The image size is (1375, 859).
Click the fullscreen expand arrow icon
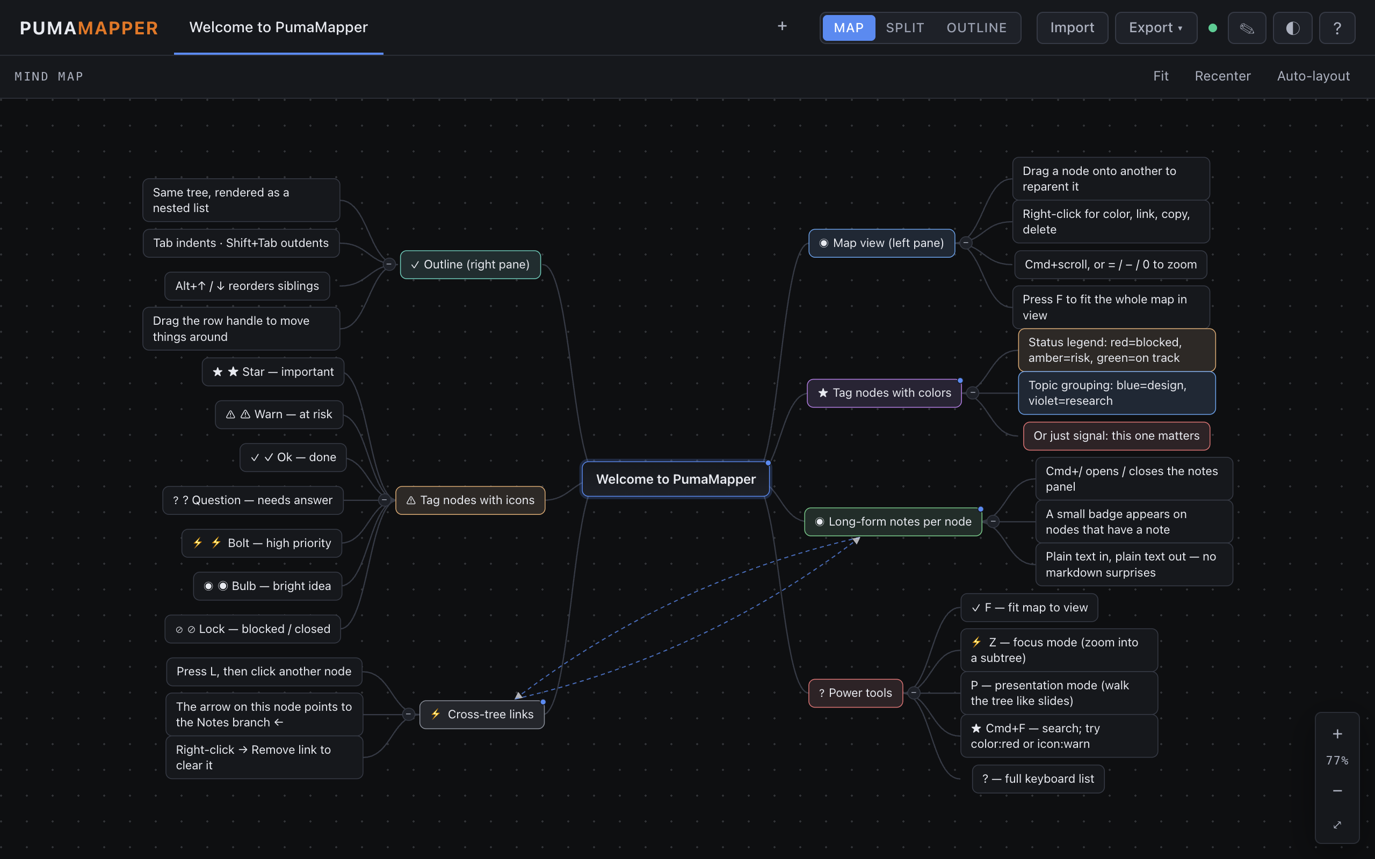click(1337, 825)
